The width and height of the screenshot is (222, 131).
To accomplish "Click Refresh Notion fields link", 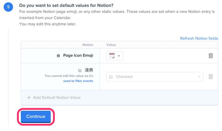I will click(x=199, y=38).
